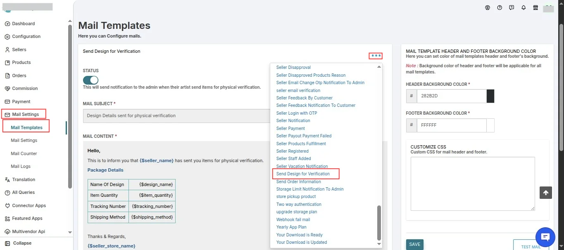The height and width of the screenshot is (250, 564).
Task: Open the notifications bell icon
Action: (x=524, y=7)
